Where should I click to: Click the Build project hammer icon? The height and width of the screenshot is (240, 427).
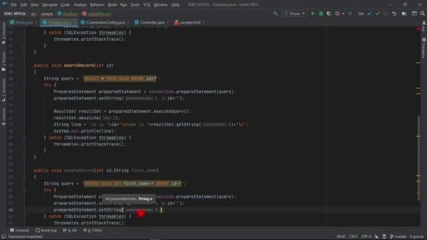(276, 13)
